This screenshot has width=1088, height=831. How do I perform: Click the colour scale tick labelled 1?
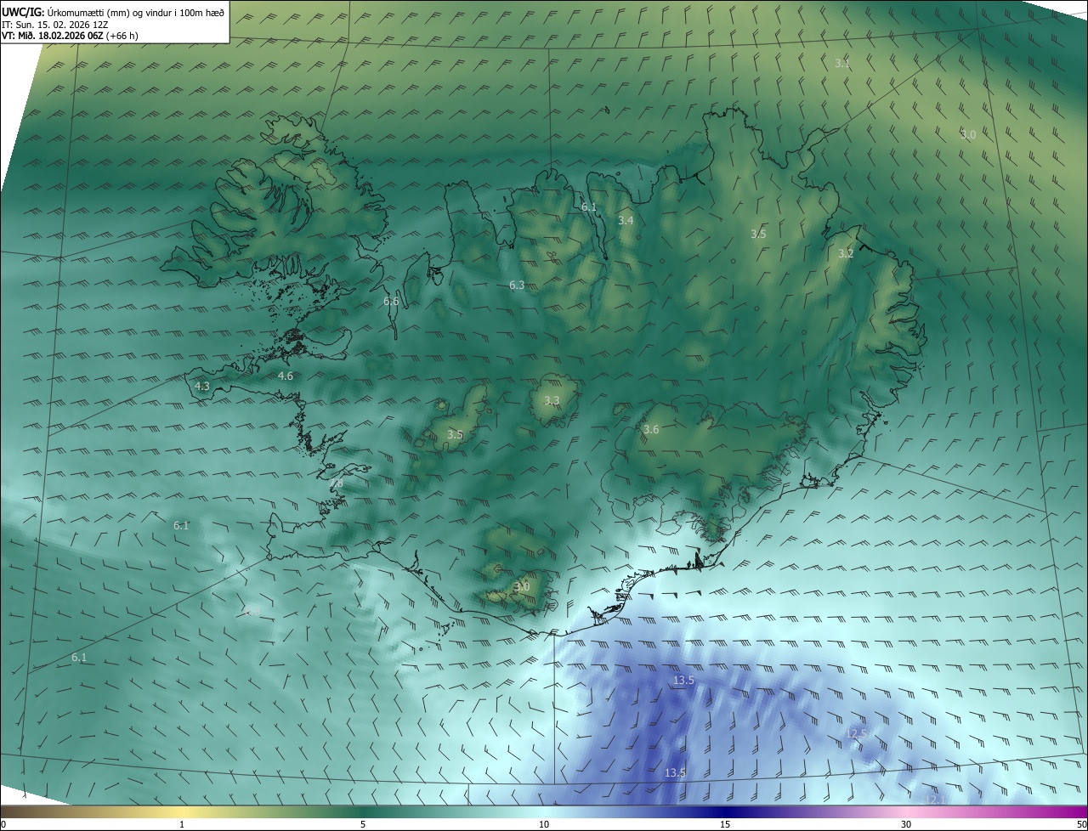[x=182, y=824]
